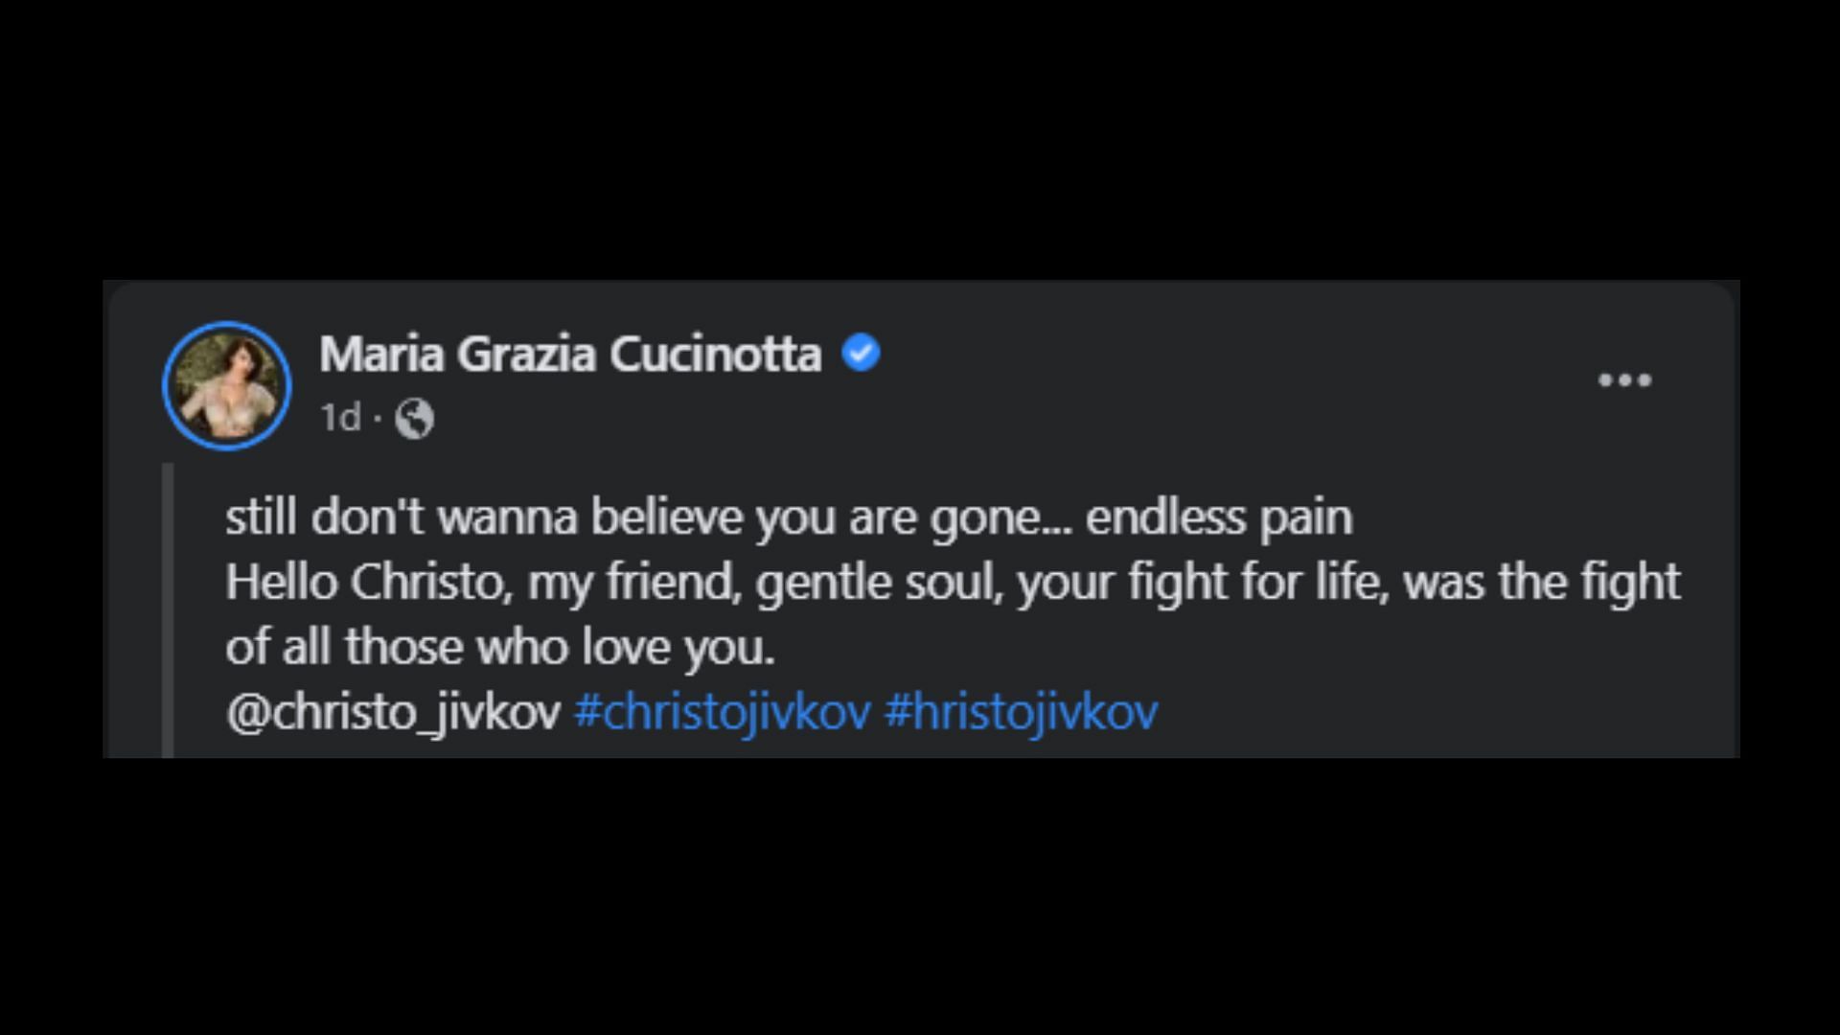Viewport: 1840px width, 1035px height.
Task: Open the #hristojivkov hashtag
Action: point(1021,712)
